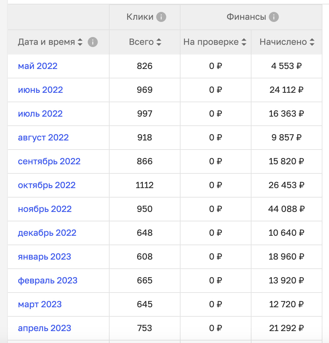
Task: Sort by На проверке column arrows
Action: point(244,42)
